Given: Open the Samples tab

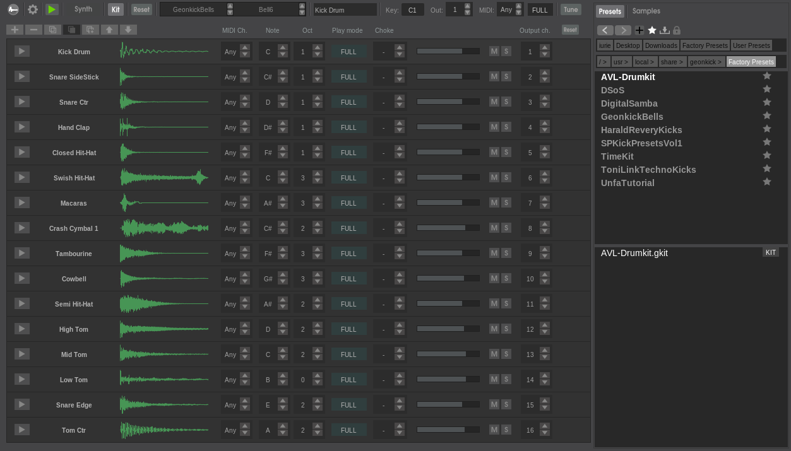Looking at the screenshot, I should coord(646,11).
